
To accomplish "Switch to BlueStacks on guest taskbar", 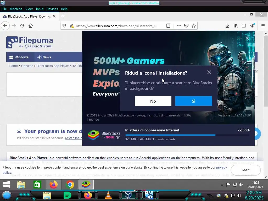I will click(x=86, y=185).
